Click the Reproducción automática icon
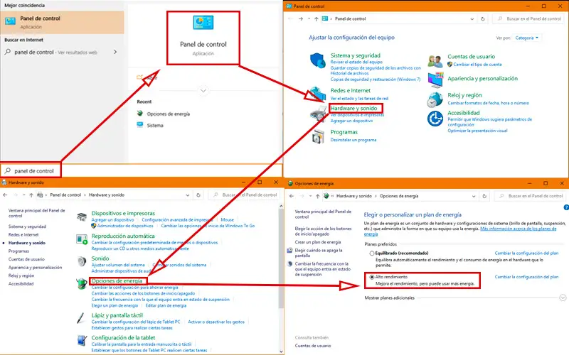Viewport: 569px width, 355px height. pos(82,239)
